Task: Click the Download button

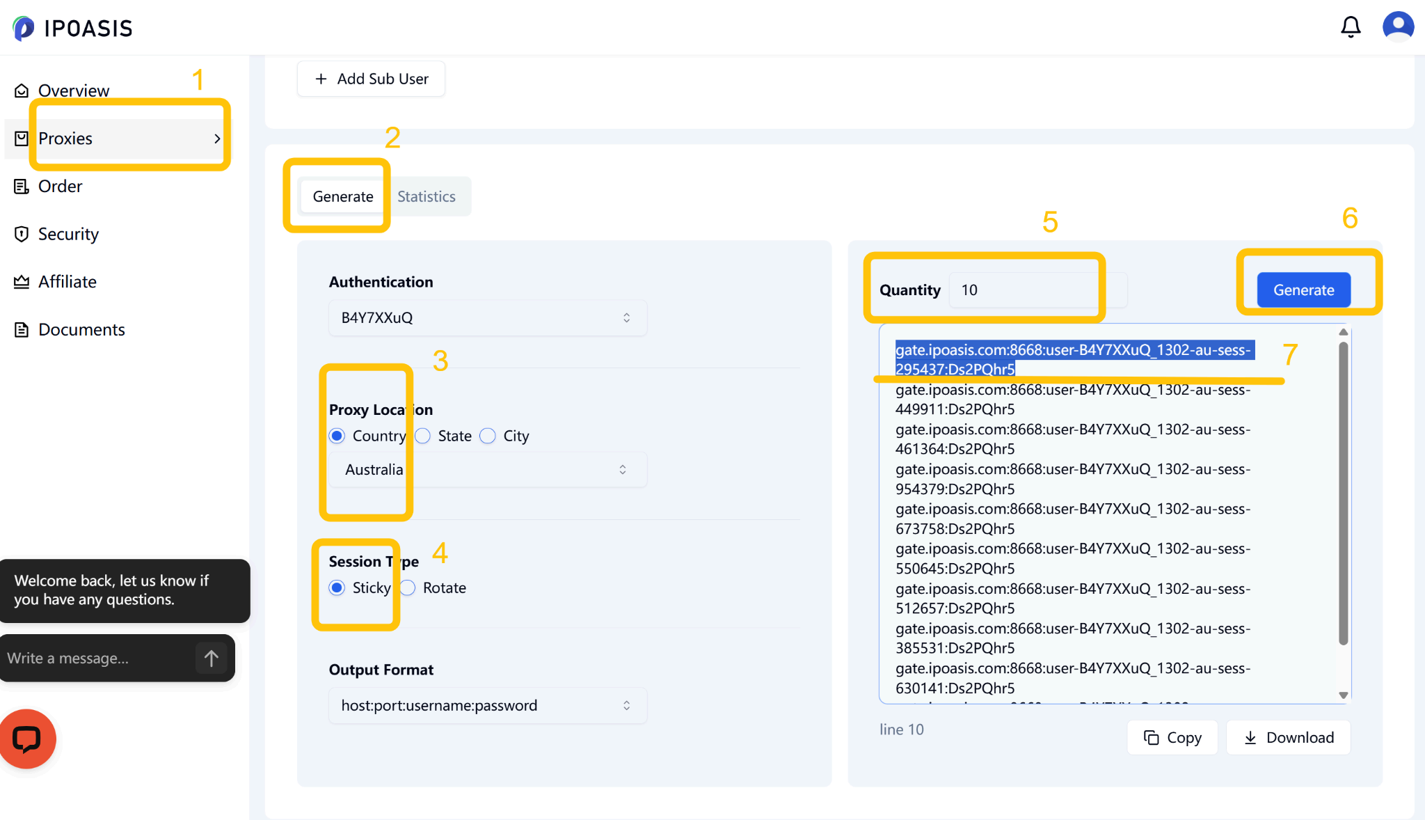Action: pyautogui.click(x=1288, y=737)
